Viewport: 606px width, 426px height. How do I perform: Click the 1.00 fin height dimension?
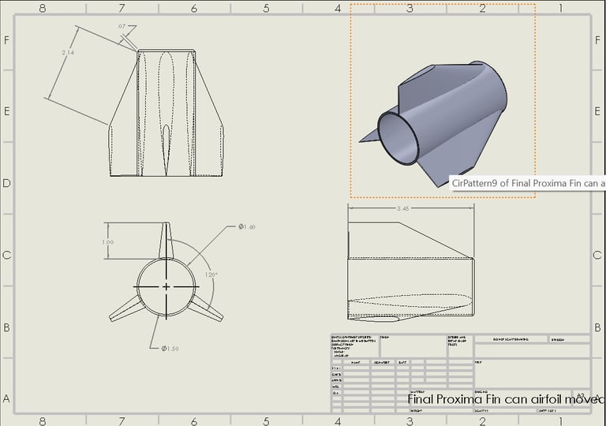tap(108, 242)
